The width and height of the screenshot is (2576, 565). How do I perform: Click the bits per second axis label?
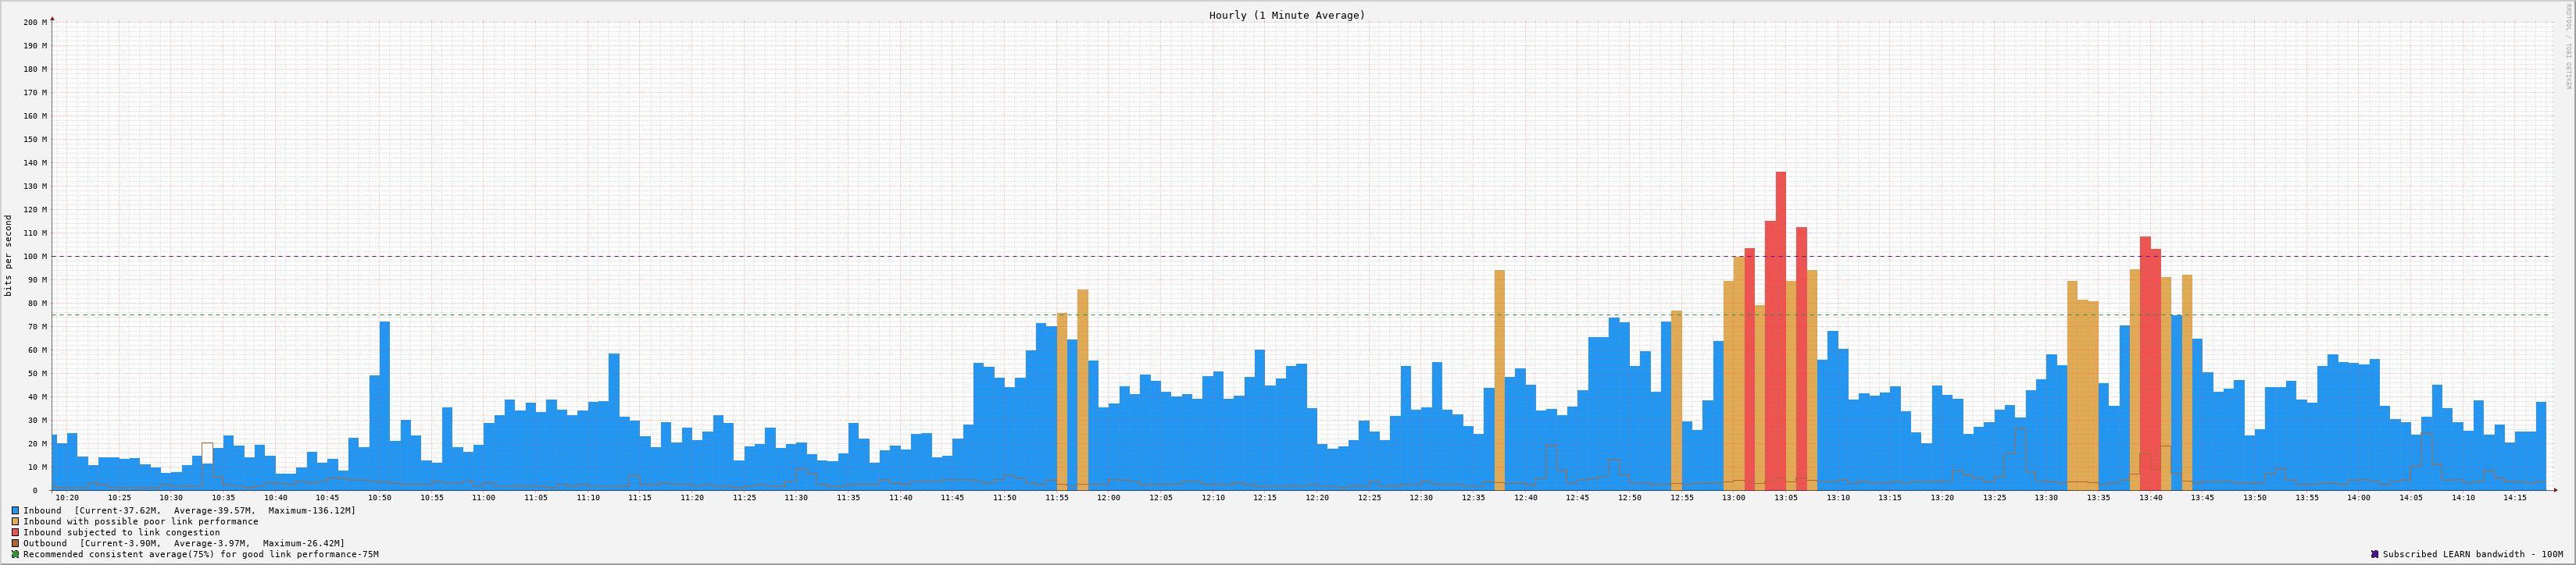(x=9, y=254)
